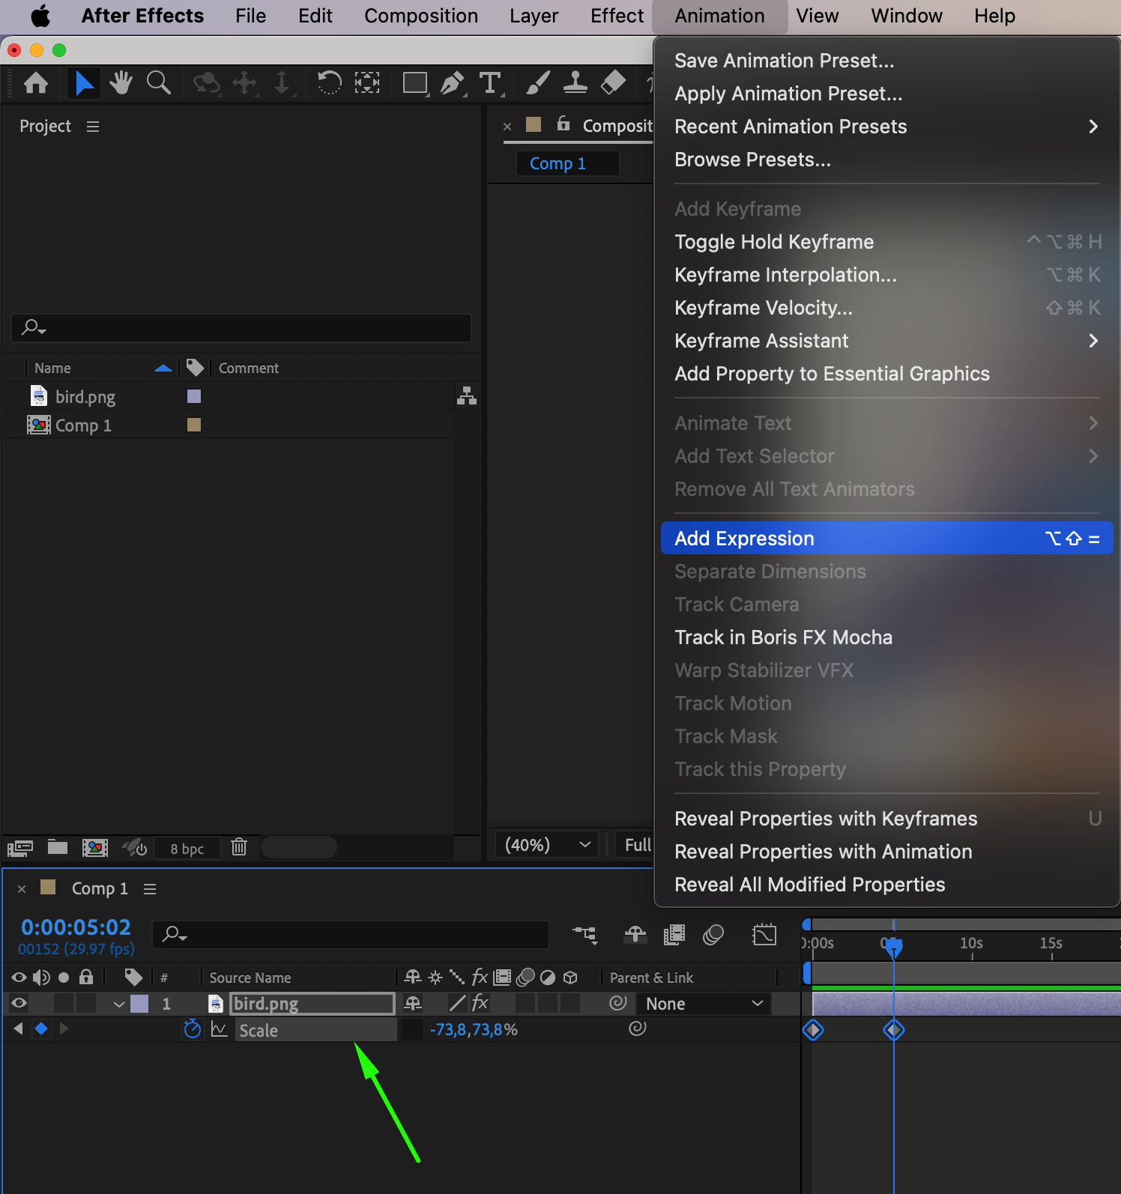Open the Graph Editor in timeline
Viewport: 1121px width, 1194px height.
click(x=764, y=934)
